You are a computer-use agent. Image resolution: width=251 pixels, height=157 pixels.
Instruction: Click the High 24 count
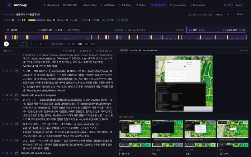point(51,20)
